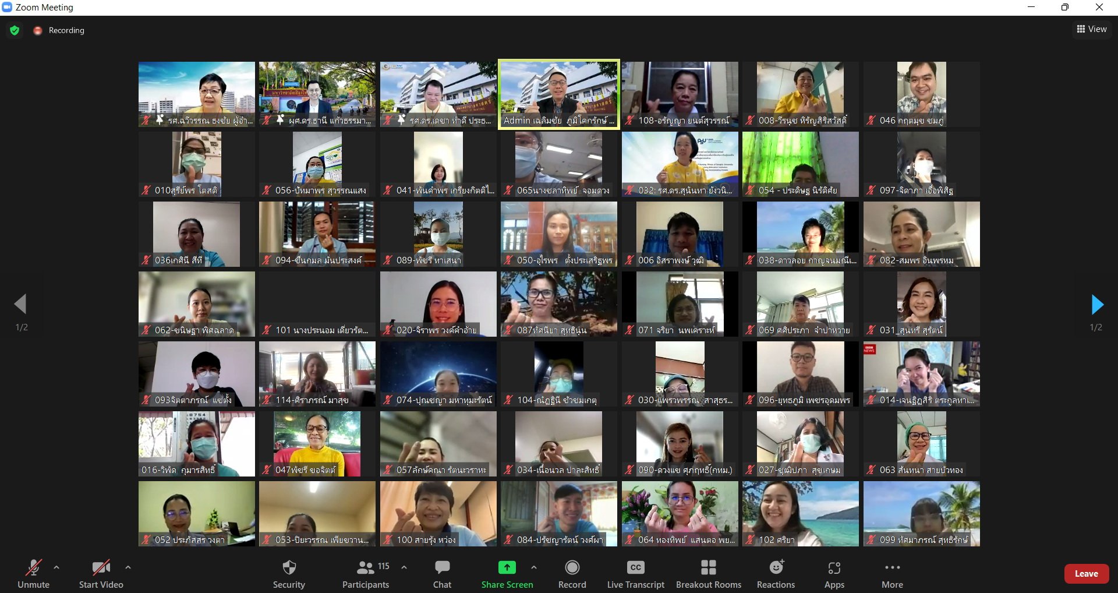1118x593 pixels.
Task: Select 093 participant video tile
Action: pos(197,374)
